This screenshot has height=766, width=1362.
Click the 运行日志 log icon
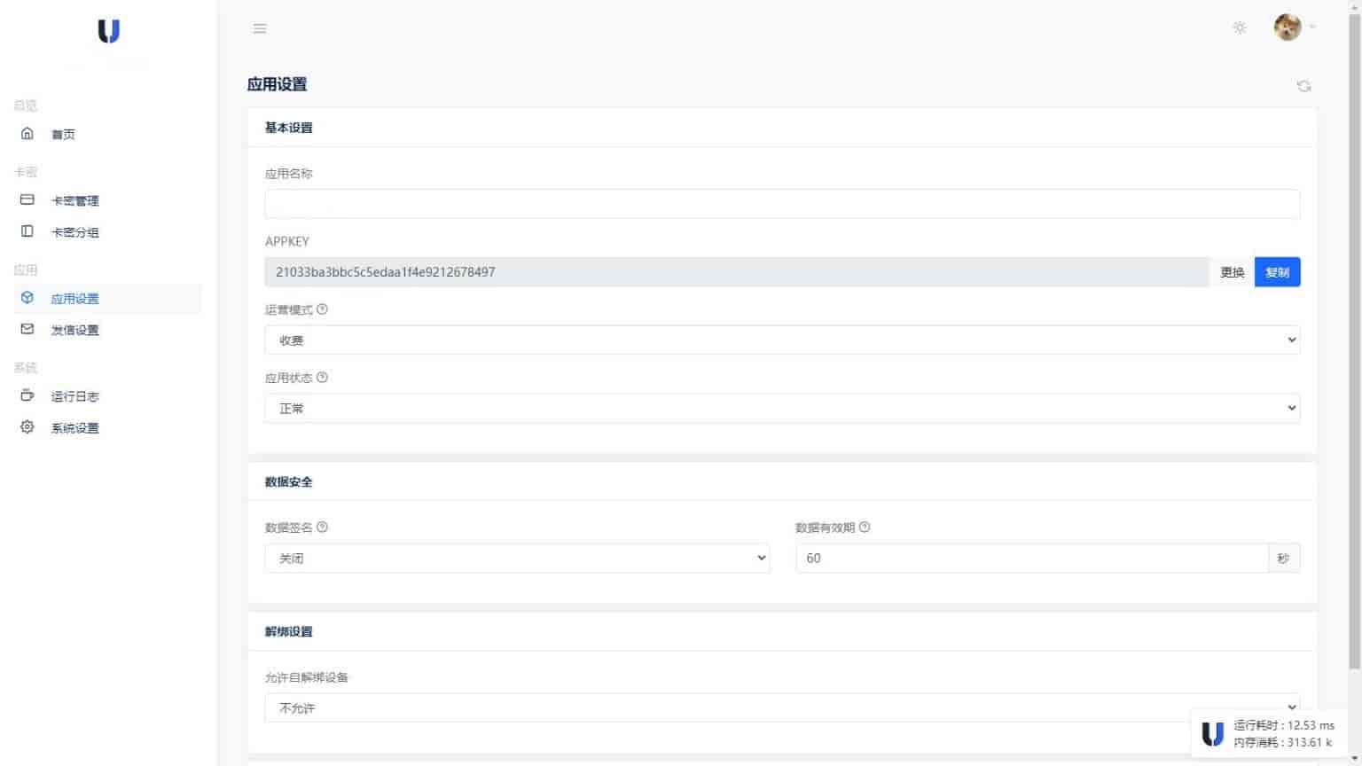click(x=27, y=395)
